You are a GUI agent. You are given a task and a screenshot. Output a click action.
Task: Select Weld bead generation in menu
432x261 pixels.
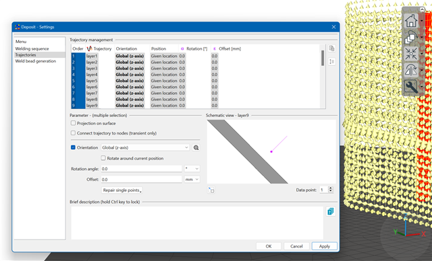36,61
